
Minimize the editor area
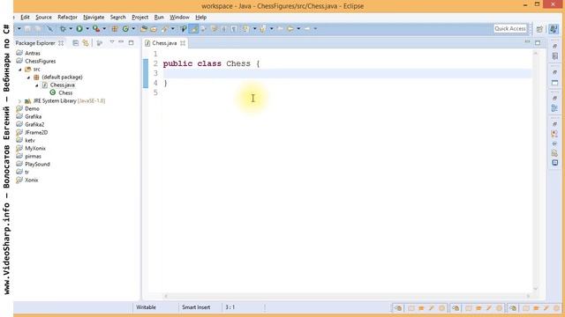point(527,42)
